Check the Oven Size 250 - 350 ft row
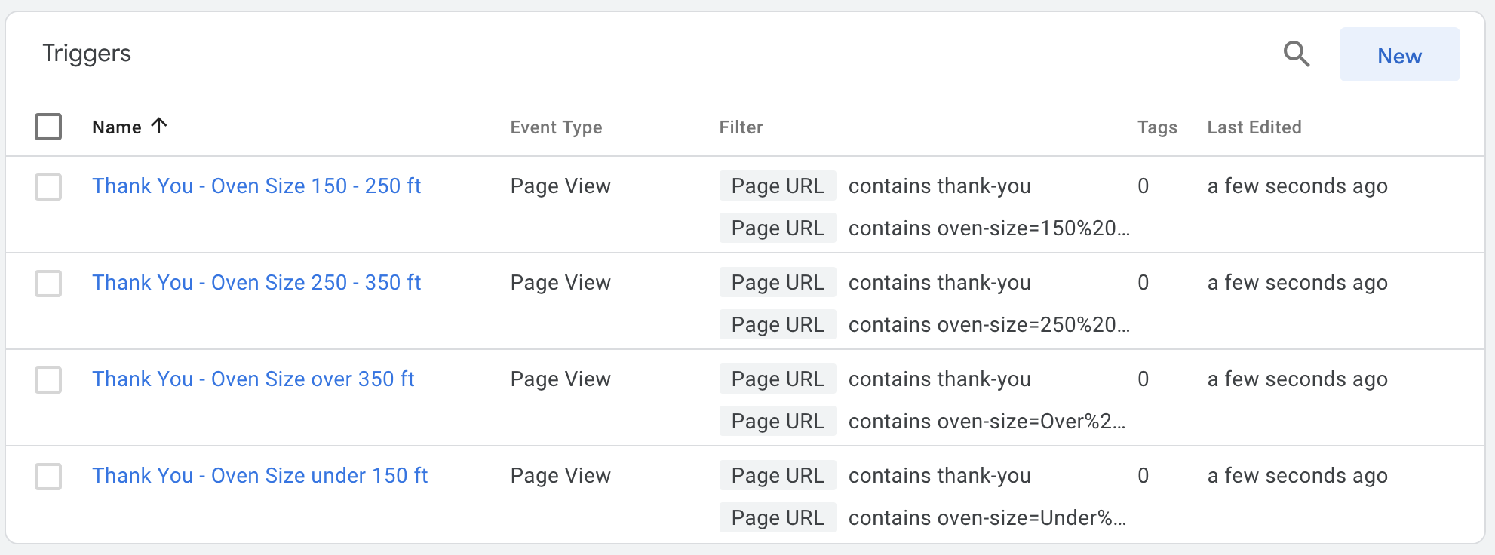 (48, 284)
